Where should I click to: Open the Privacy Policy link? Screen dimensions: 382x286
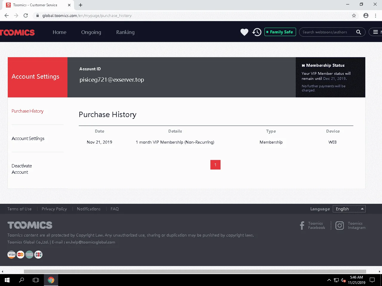tap(54, 209)
